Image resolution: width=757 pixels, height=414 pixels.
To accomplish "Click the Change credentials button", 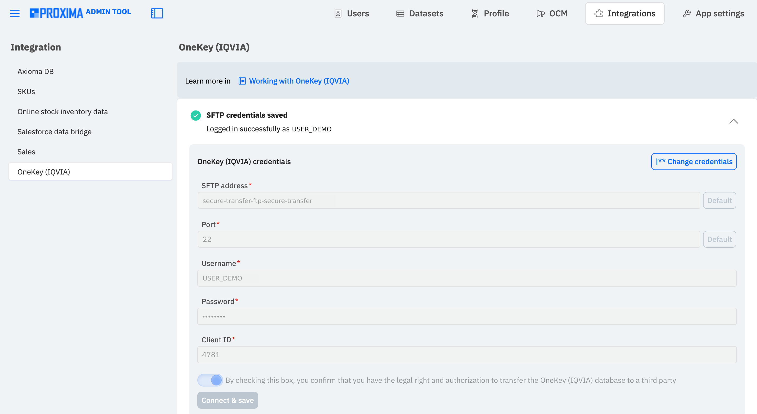I will (694, 162).
